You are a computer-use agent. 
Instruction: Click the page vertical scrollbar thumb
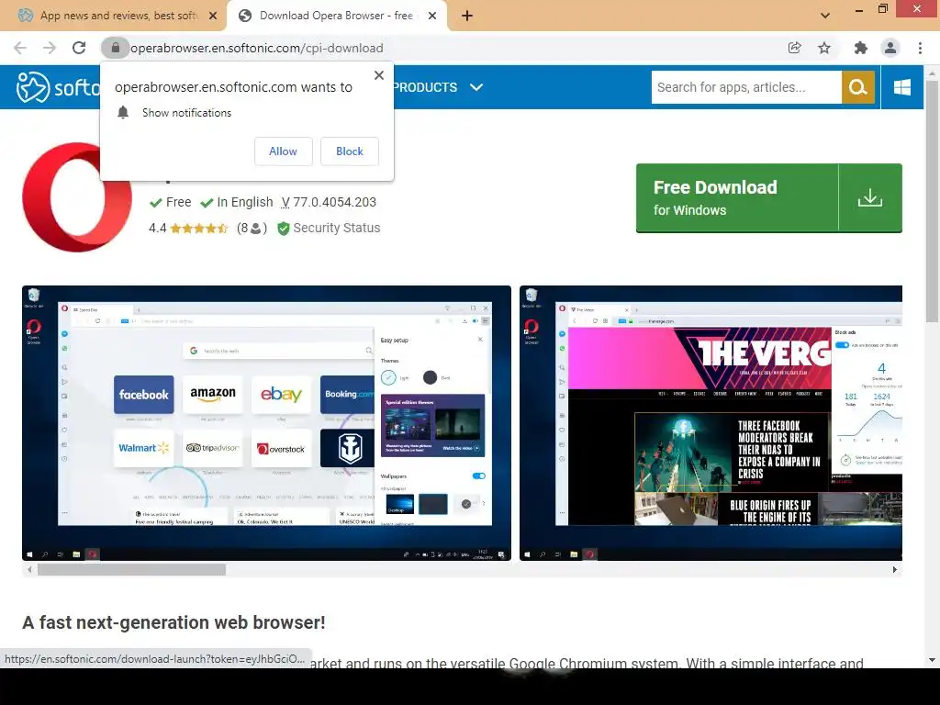(x=933, y=201)
